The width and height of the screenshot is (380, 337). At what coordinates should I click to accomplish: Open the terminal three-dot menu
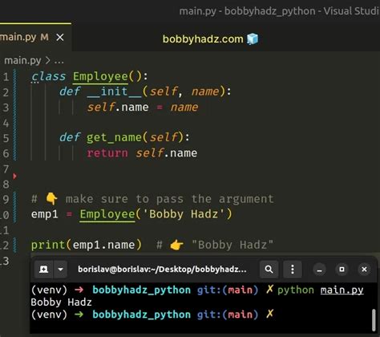pyautogui.click(x=293, y=269)
